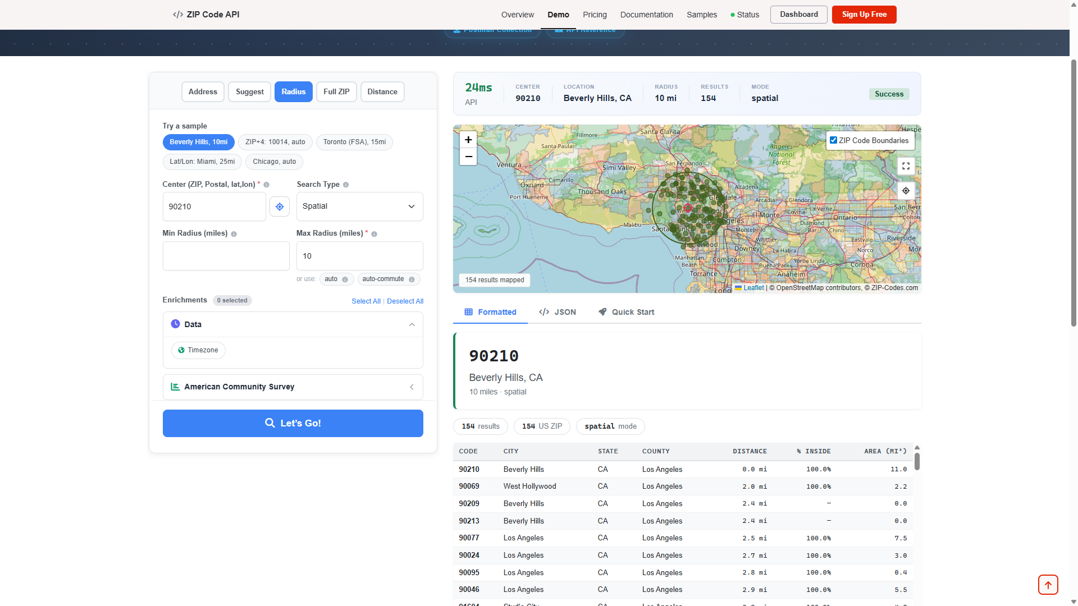Screen dimensions: 1078x606
Task: Click the locate-me target icon beside Center field
Action: [280, 206]
